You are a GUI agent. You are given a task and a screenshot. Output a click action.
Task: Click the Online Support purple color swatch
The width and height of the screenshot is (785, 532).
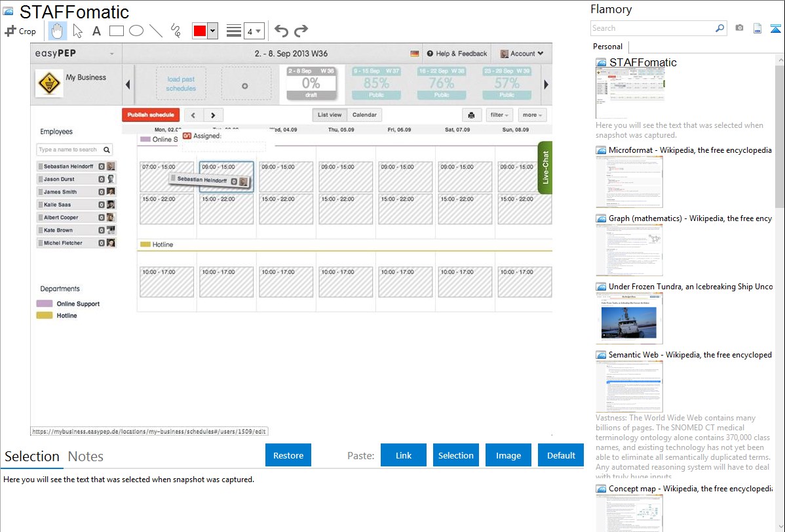coord(45,303)
